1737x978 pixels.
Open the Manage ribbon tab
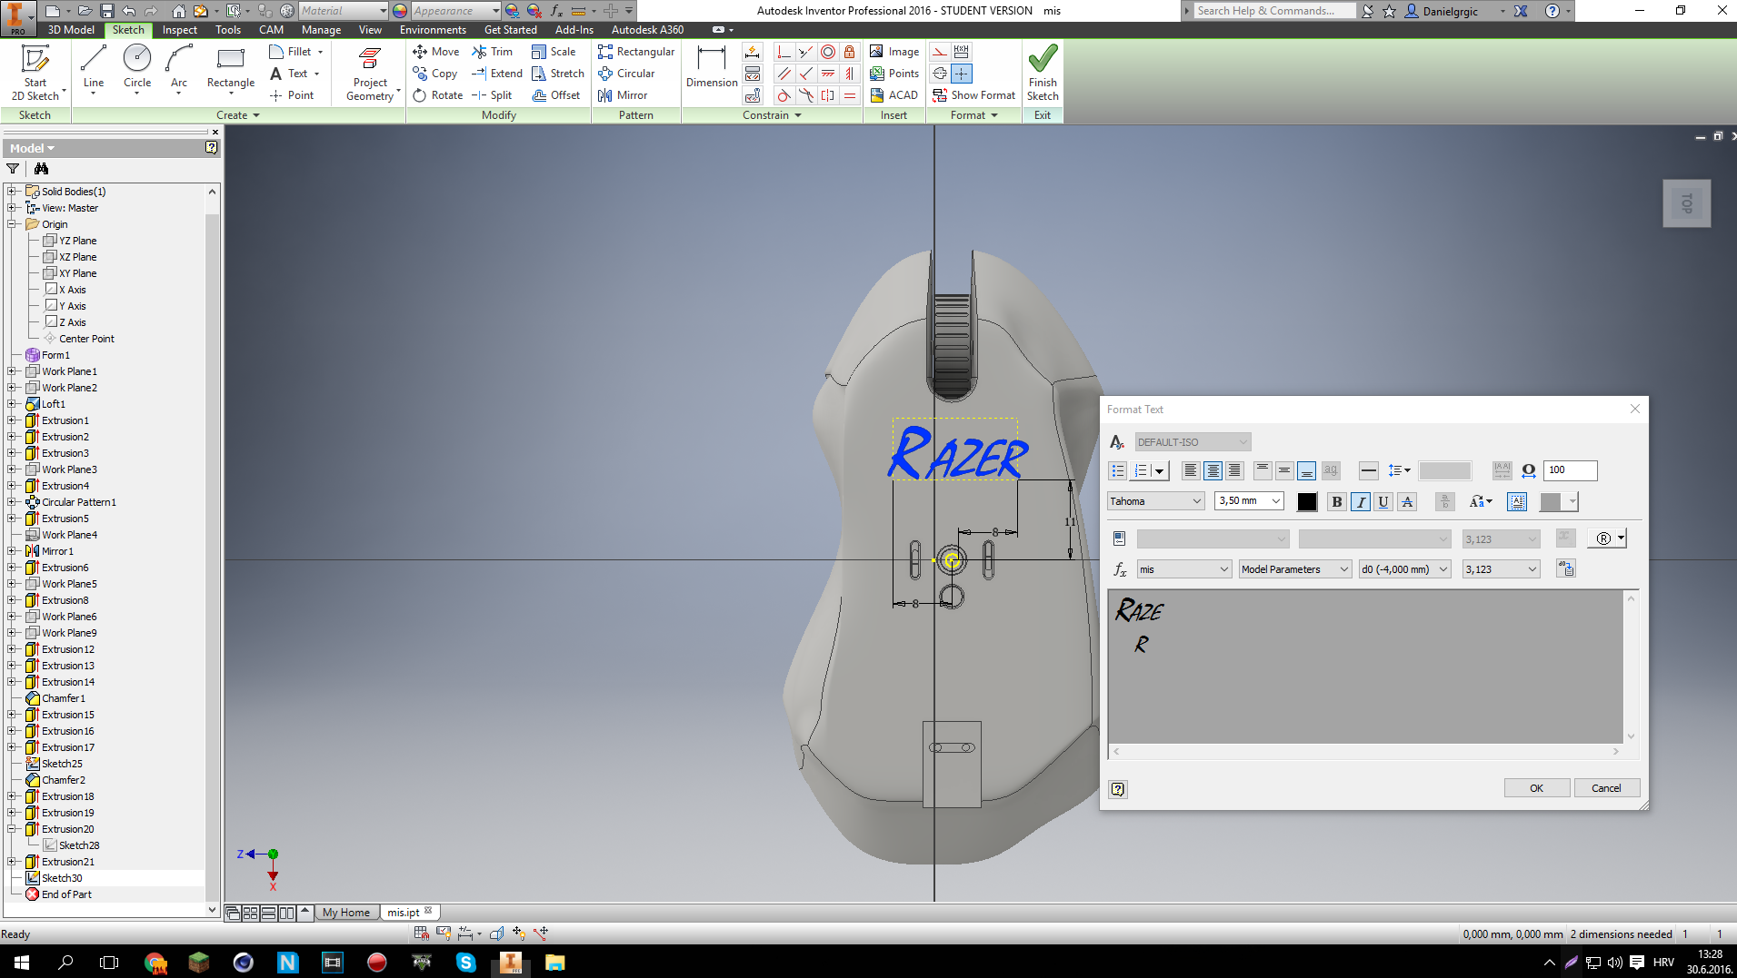[x=321, y=30]
